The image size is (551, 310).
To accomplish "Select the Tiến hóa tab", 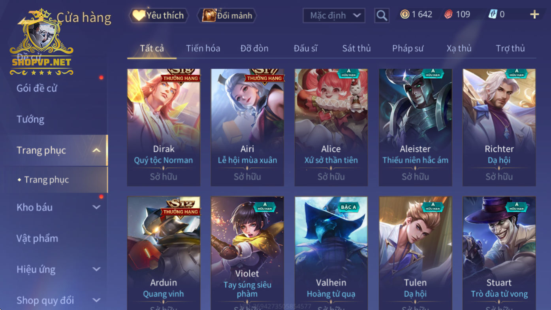I will pyautogui.click(x=203, y=48).
